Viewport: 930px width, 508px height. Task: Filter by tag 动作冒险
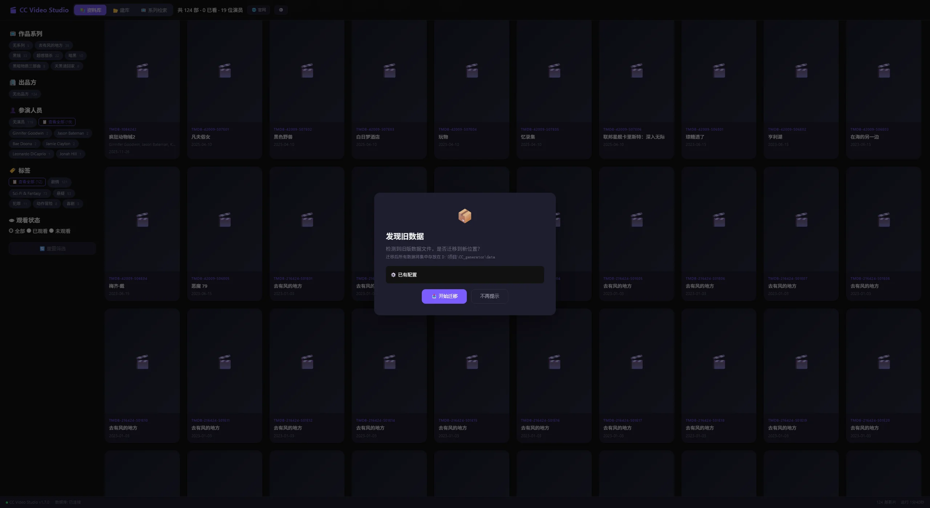tap(46, 204)
